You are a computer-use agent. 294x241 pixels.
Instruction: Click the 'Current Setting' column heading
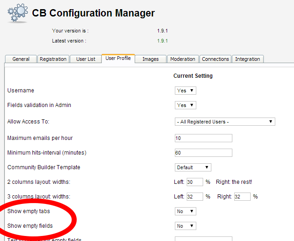(193, 76)
